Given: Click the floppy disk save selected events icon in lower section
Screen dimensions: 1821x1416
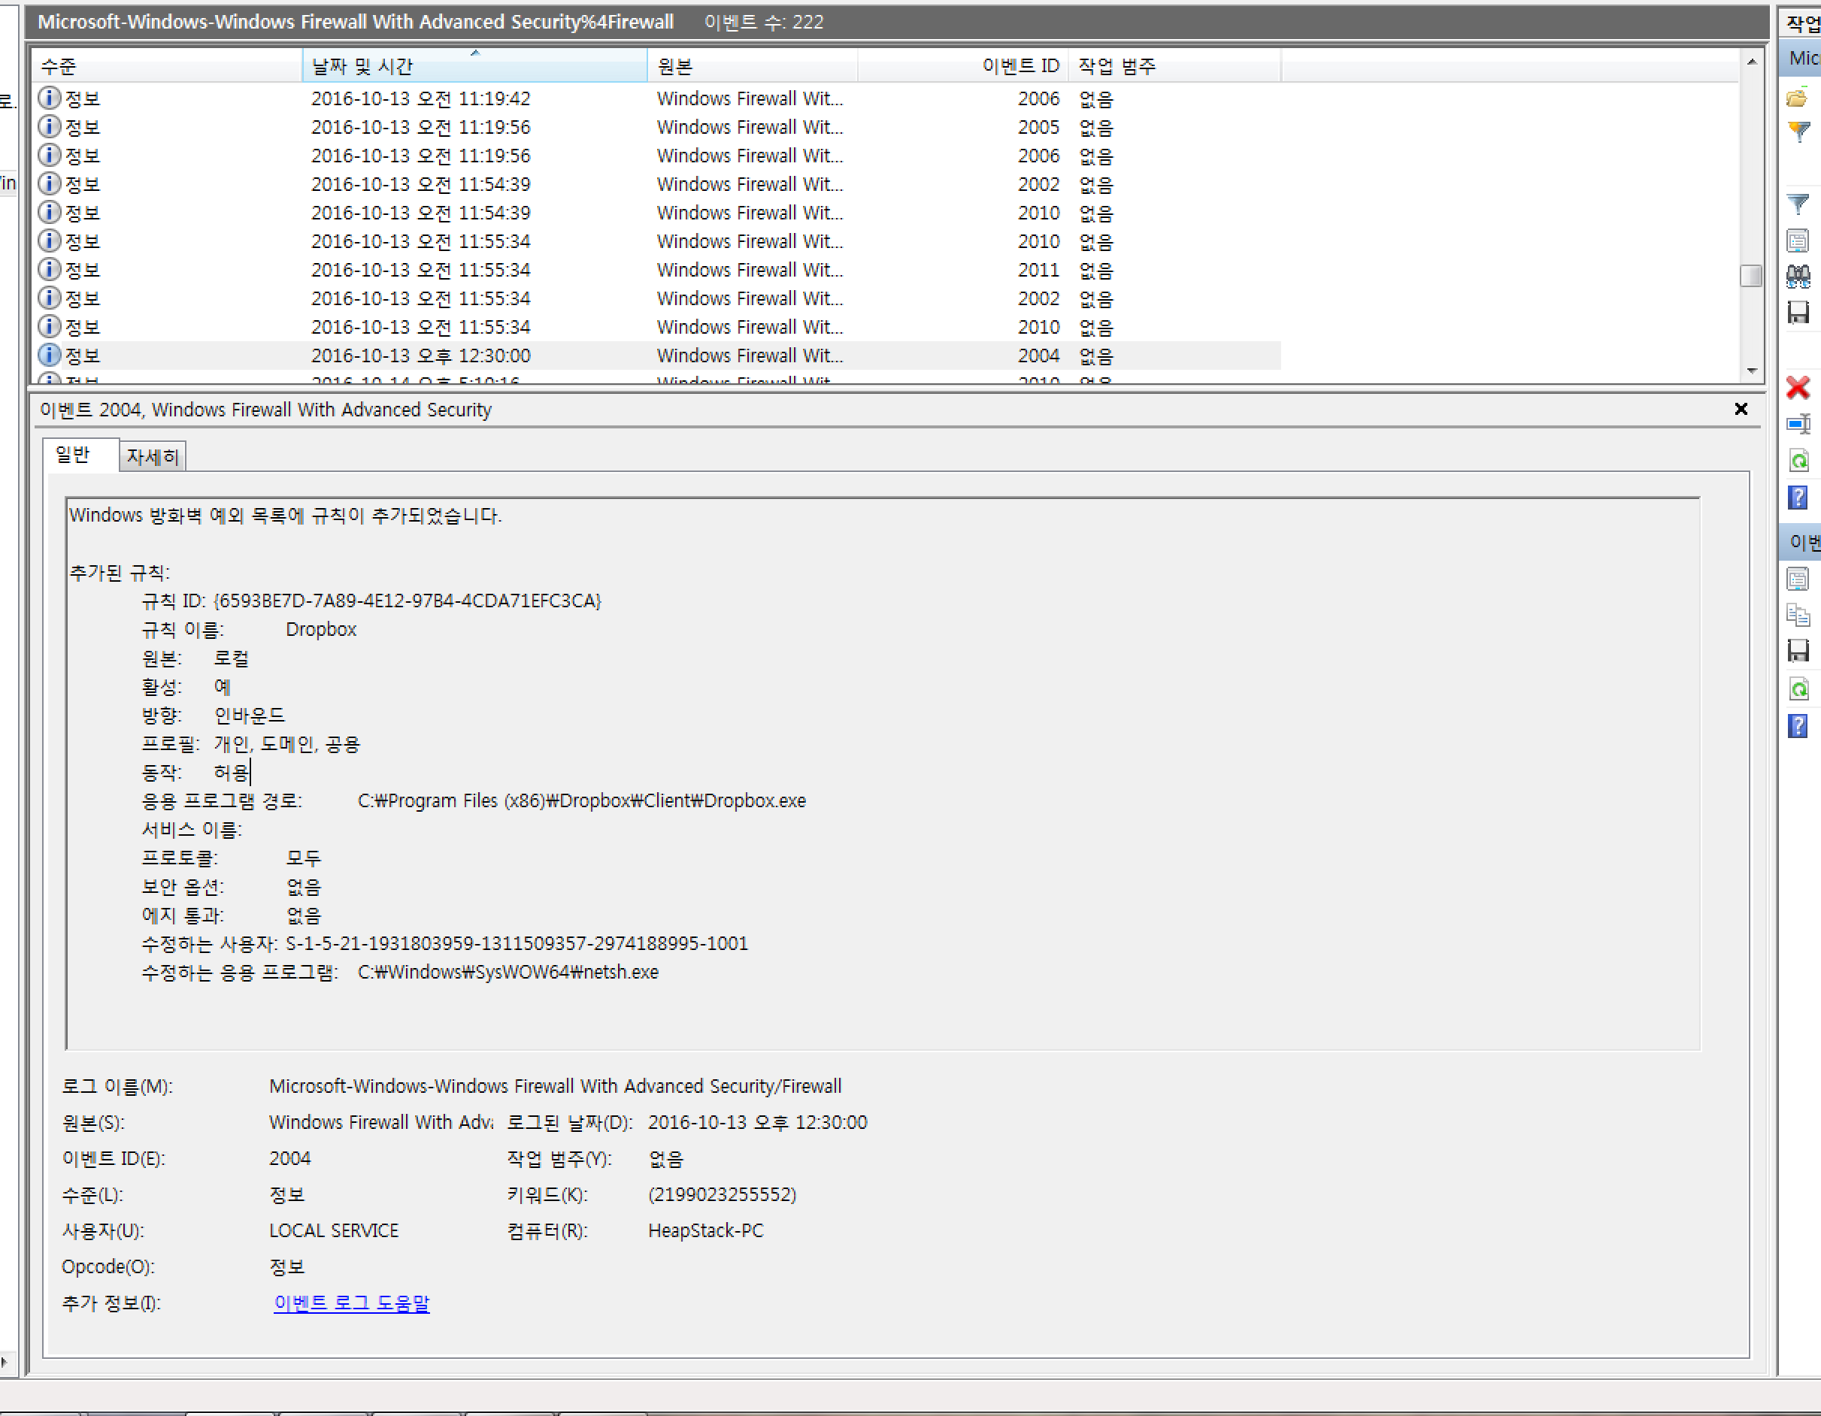Looking at the screenshot, I should 1798,651.
